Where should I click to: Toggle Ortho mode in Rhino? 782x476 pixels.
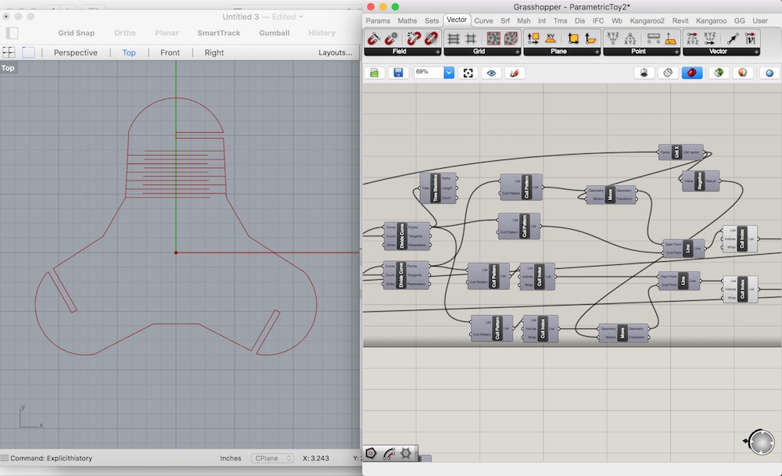pyautogui.click(x=124, y=33)
